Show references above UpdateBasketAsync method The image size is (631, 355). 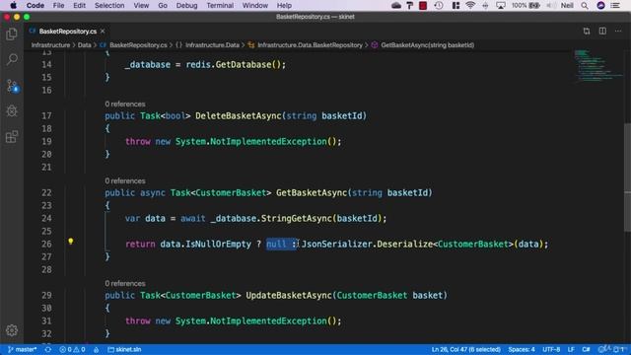coord(125,283)
